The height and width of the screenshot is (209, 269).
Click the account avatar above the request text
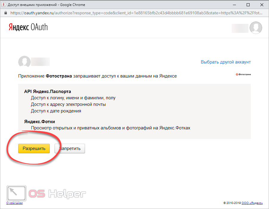(x=24, y=62)
